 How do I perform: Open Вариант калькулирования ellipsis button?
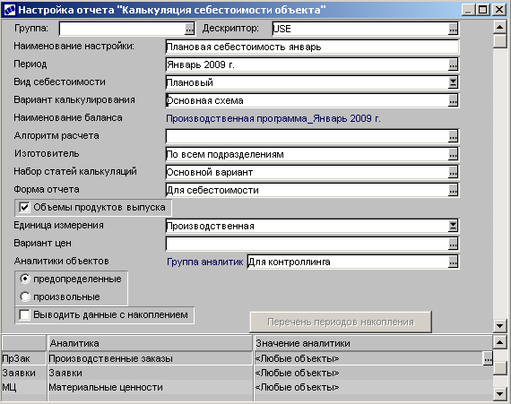(x=453, y=100)
